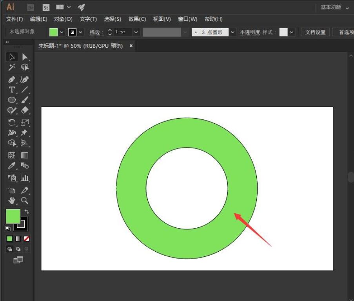Set paint to None in toolbox

(27, 238)
